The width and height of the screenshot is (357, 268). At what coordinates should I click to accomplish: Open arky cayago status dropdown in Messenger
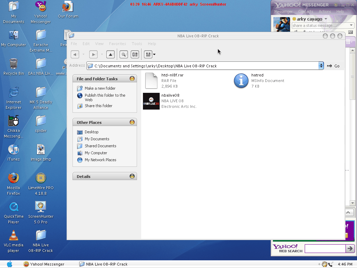coord(326,19)
